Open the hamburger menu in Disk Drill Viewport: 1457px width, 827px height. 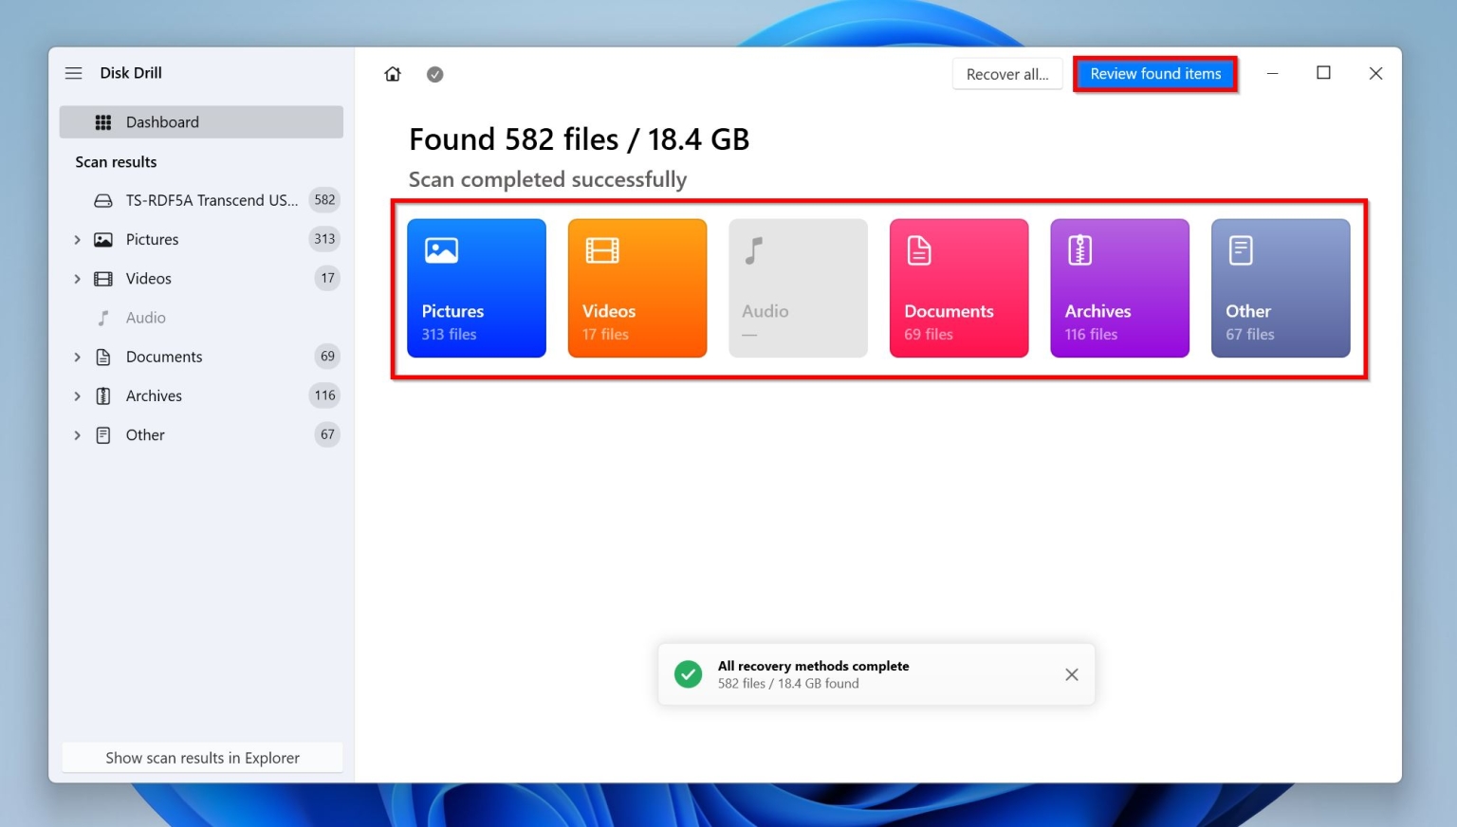point(73,73)
